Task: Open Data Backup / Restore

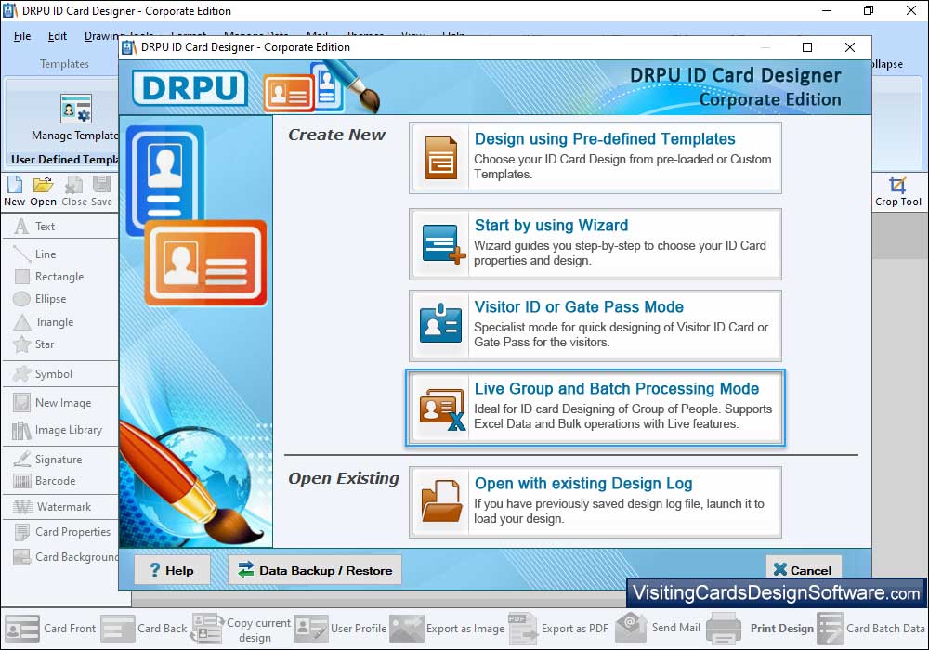Action: [315, 570]
